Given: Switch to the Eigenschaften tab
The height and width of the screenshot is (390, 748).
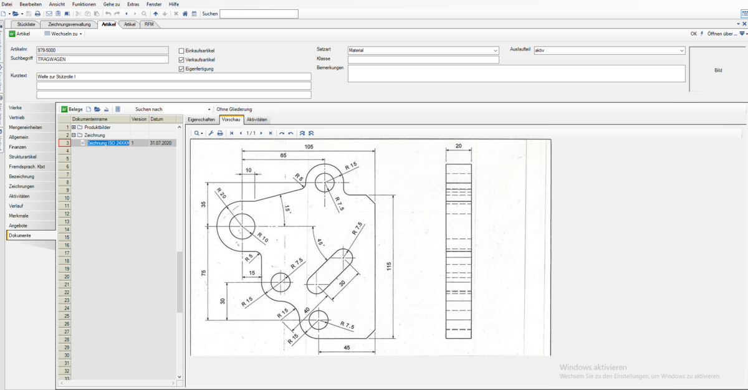Looking at the screenshot, I should (201, 119).
